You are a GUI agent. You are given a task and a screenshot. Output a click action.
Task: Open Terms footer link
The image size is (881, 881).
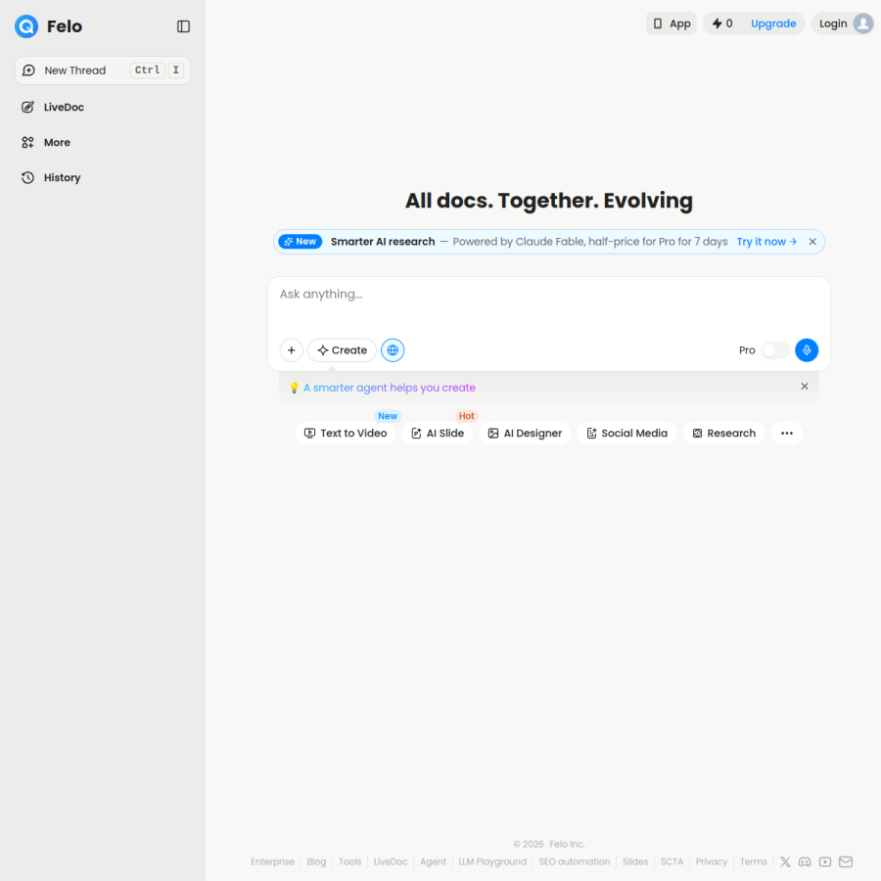pos(753,861)
